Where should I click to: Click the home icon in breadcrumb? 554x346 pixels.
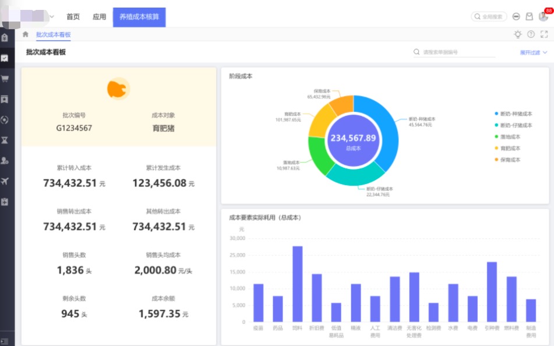[x=26, y=34]
